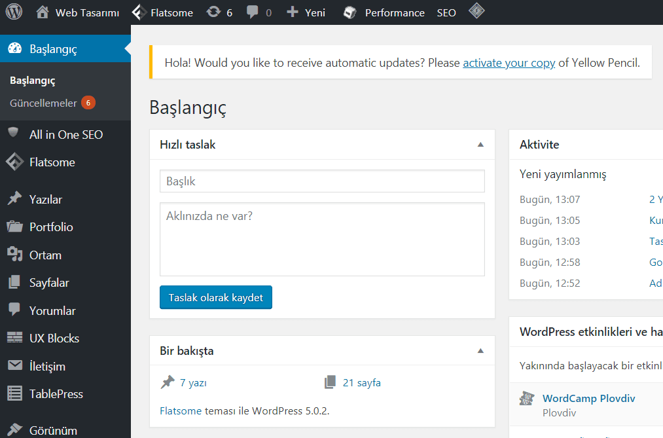Select Güncellemeler submenu item
The height and width of the screenshot is (438, 663).
[43, 103]
